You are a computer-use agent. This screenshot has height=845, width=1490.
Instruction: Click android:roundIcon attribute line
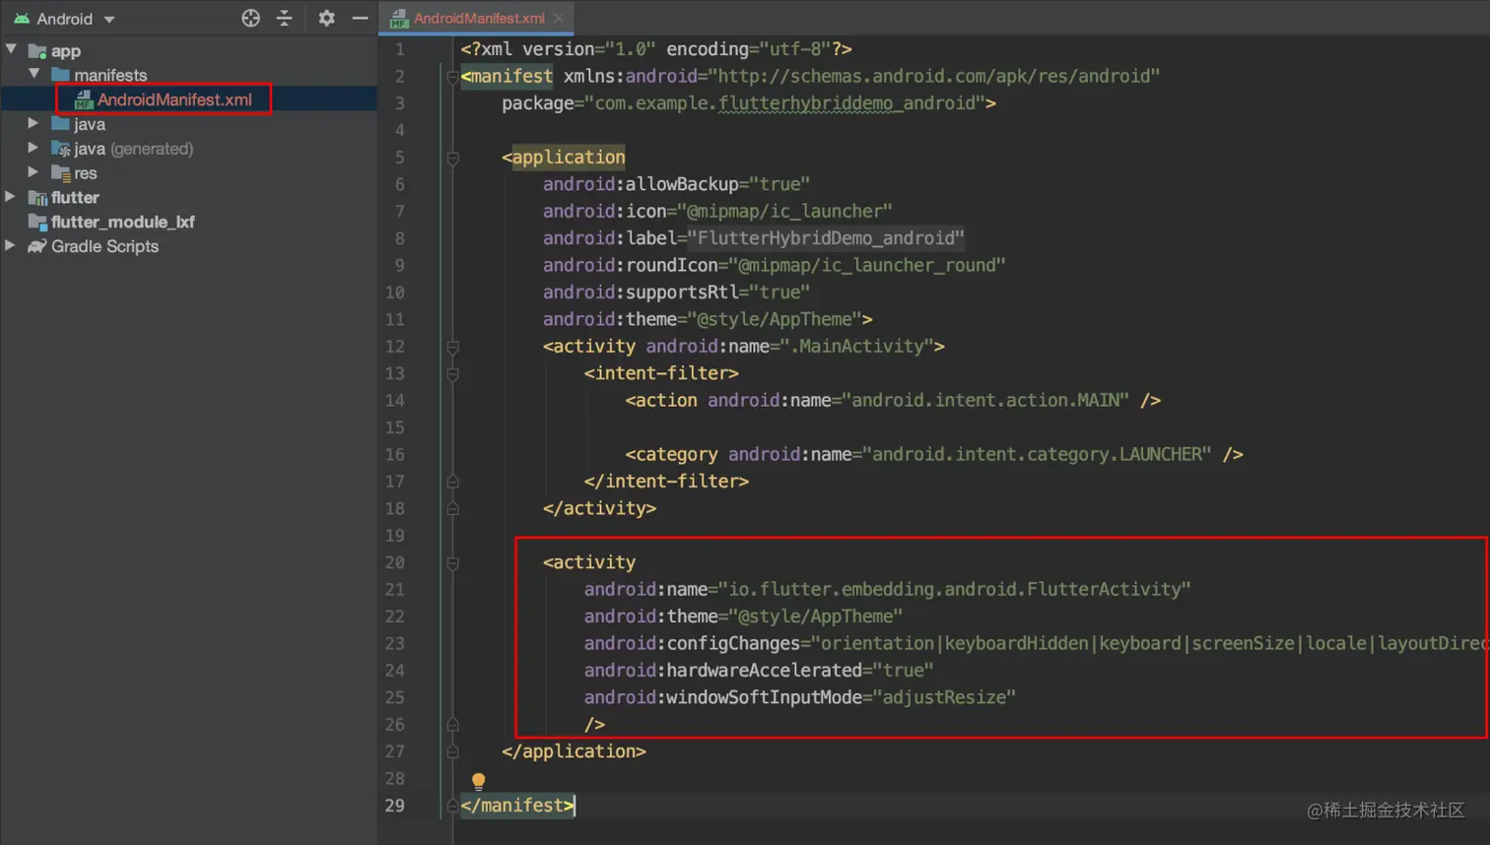tap(774, 266)
